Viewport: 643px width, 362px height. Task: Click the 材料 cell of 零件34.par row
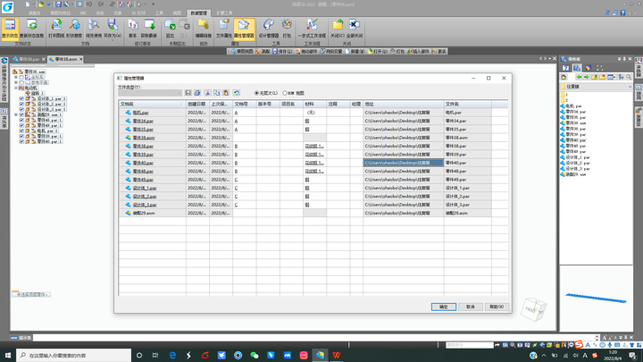[315, 121]
